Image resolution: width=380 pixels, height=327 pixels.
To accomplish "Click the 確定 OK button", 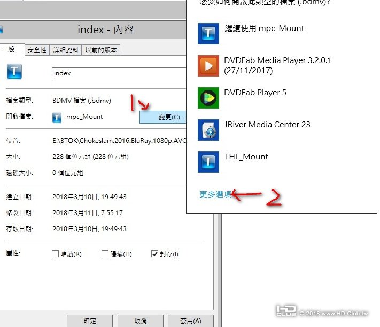I will pyautogui.click(x=90, y=321).
